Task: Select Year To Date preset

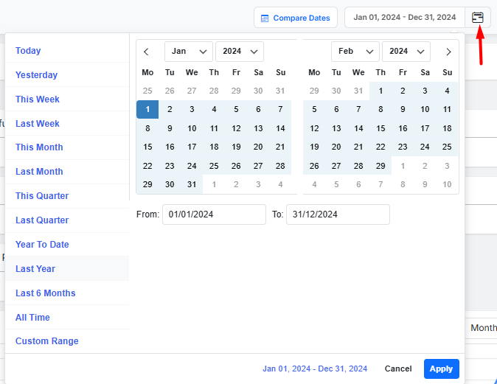Action: pos(42,245)
